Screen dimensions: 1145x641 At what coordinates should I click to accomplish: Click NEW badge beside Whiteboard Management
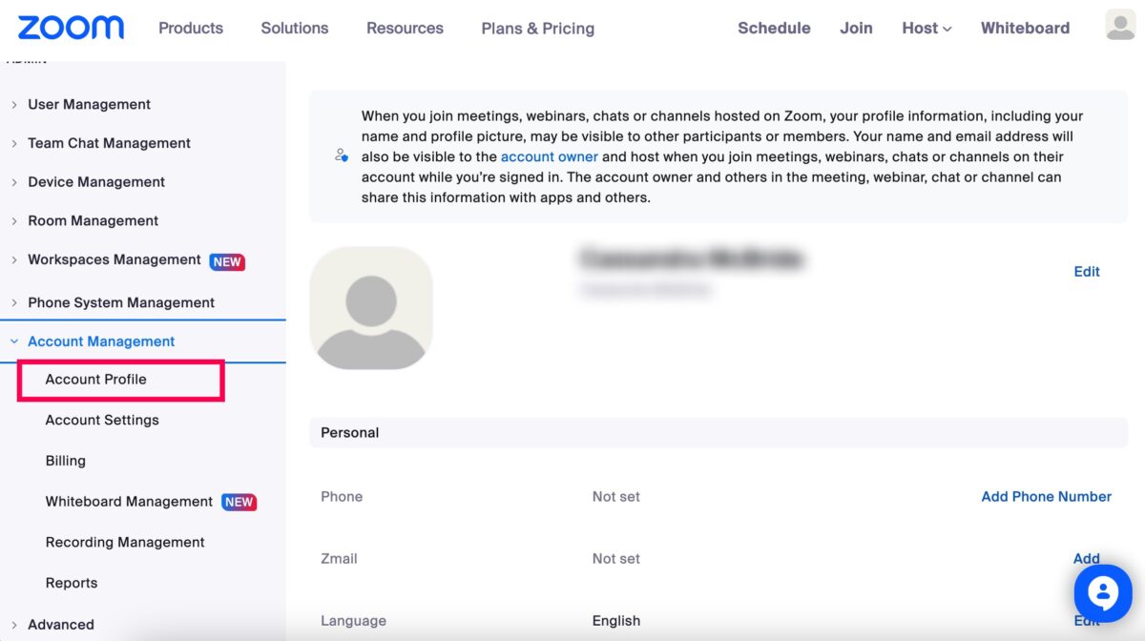coord(239,502)
